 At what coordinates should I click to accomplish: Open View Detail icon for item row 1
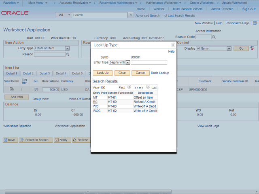[11, 89]
